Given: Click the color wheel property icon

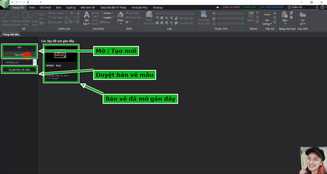Looking at the screenshot, I should coord(214,14).
